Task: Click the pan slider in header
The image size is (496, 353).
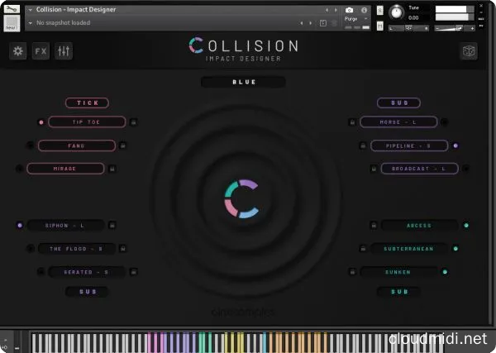Action: 408,28
